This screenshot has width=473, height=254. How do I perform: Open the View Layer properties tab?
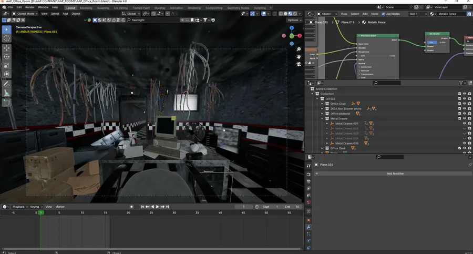309,188
